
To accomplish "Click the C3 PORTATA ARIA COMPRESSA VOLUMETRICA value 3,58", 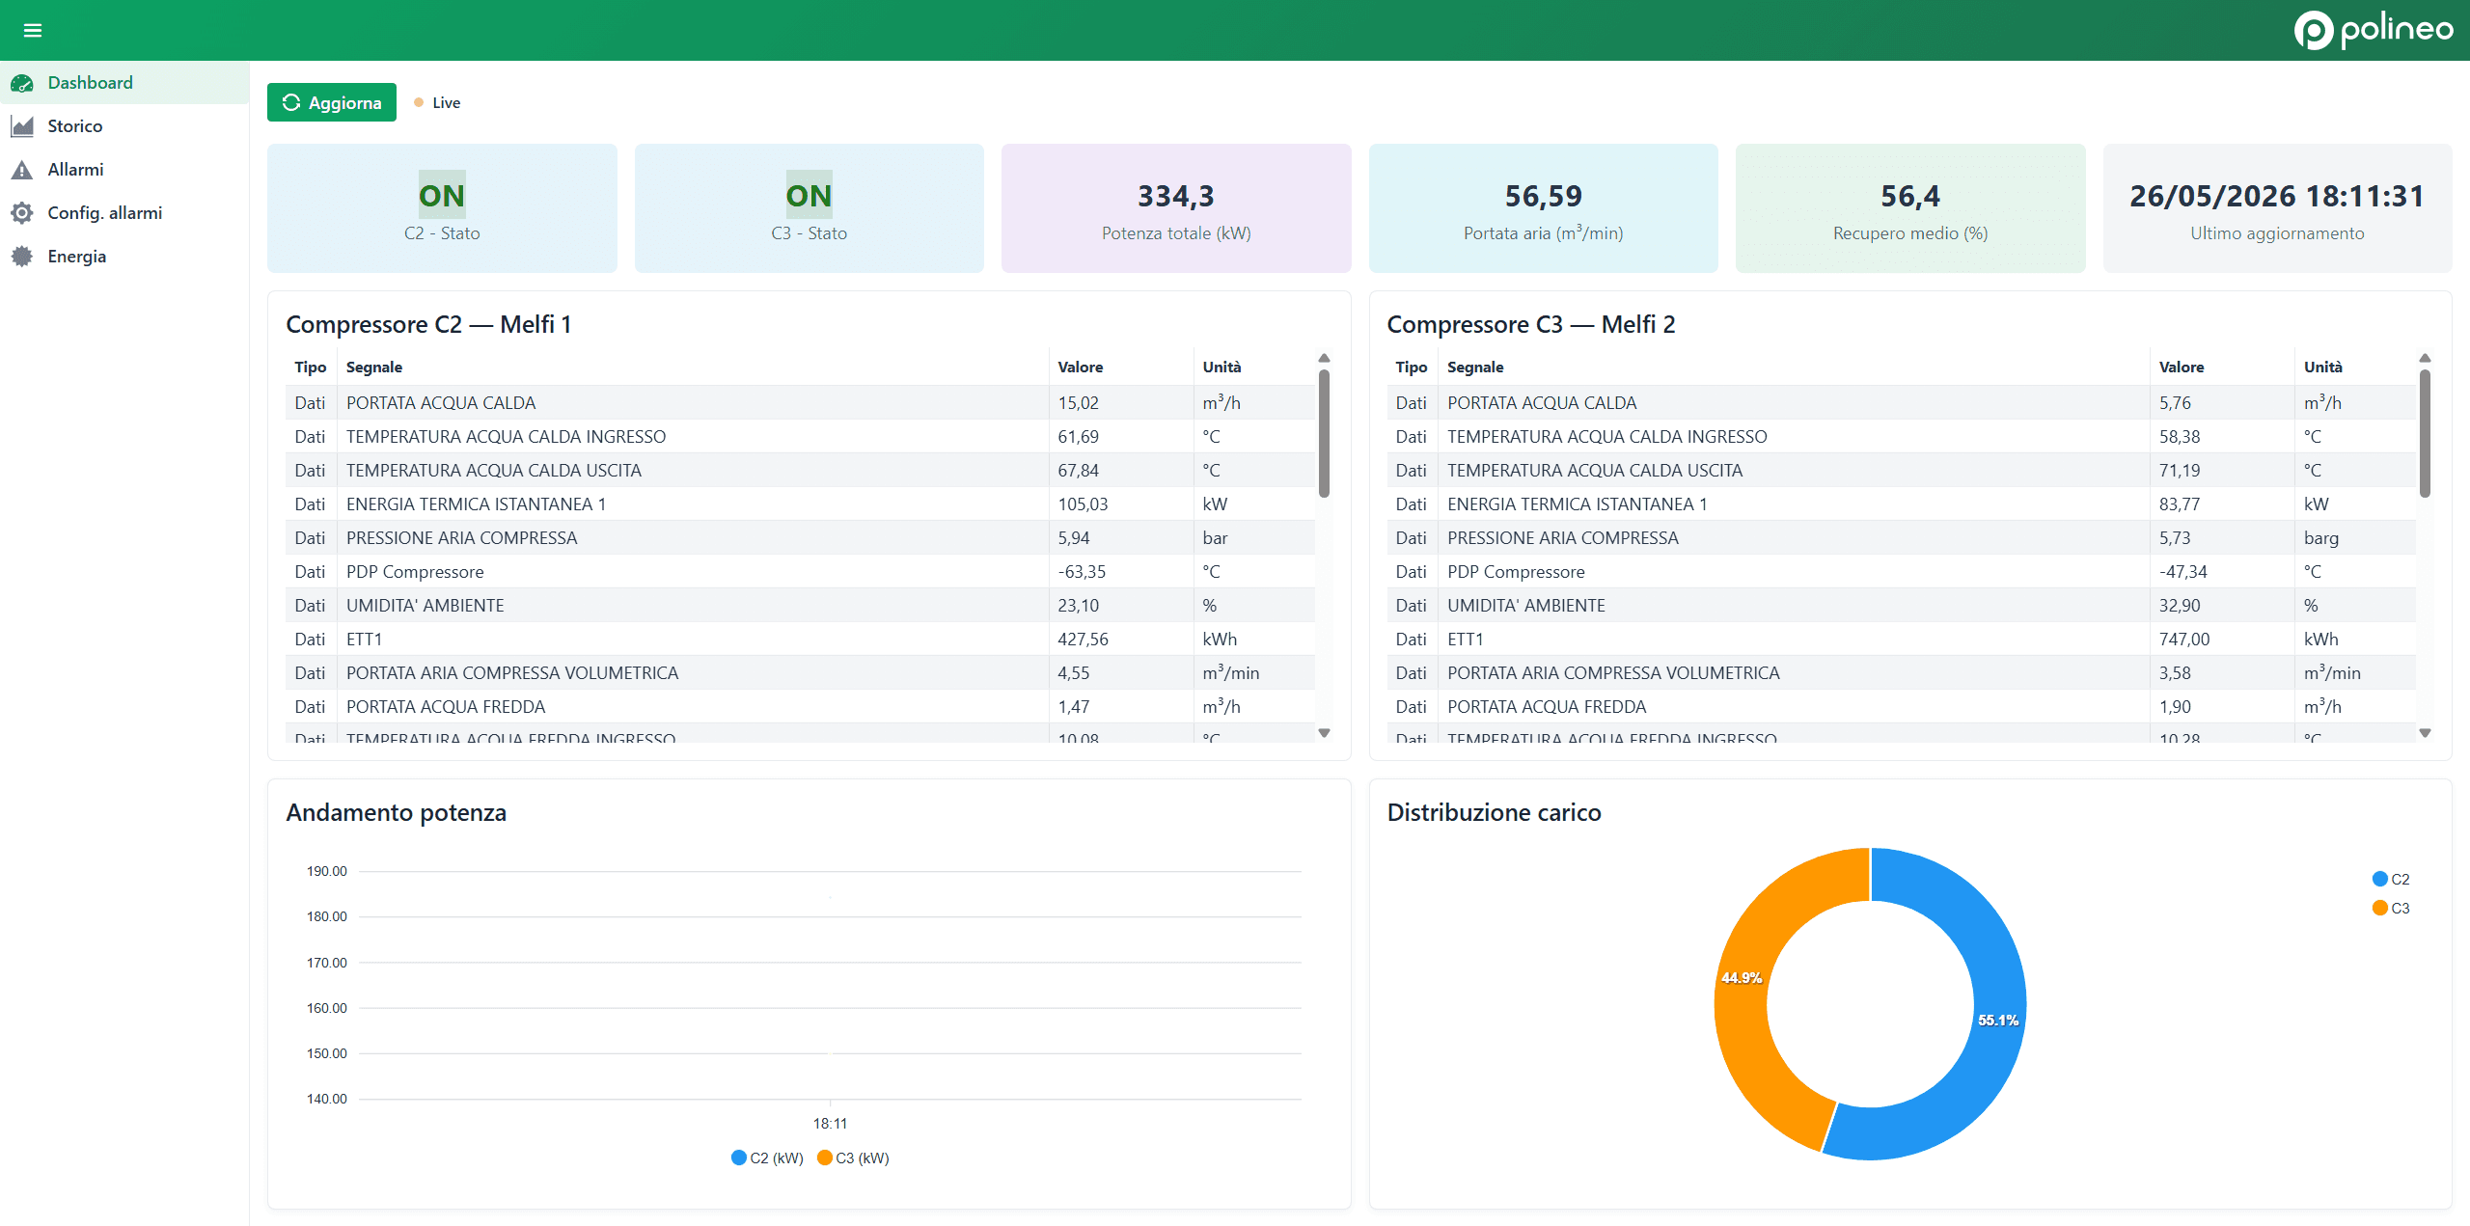I will 2176,673.
